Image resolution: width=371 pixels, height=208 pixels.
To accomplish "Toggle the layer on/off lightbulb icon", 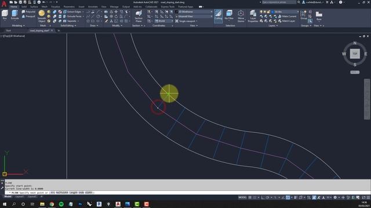I will tap(261, 12).
